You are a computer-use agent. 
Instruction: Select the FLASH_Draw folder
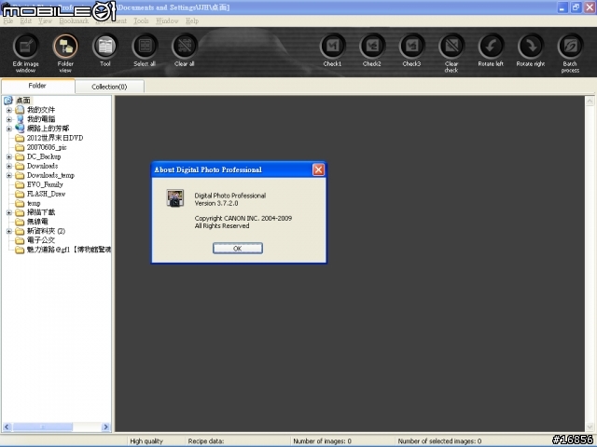(46, 194)
